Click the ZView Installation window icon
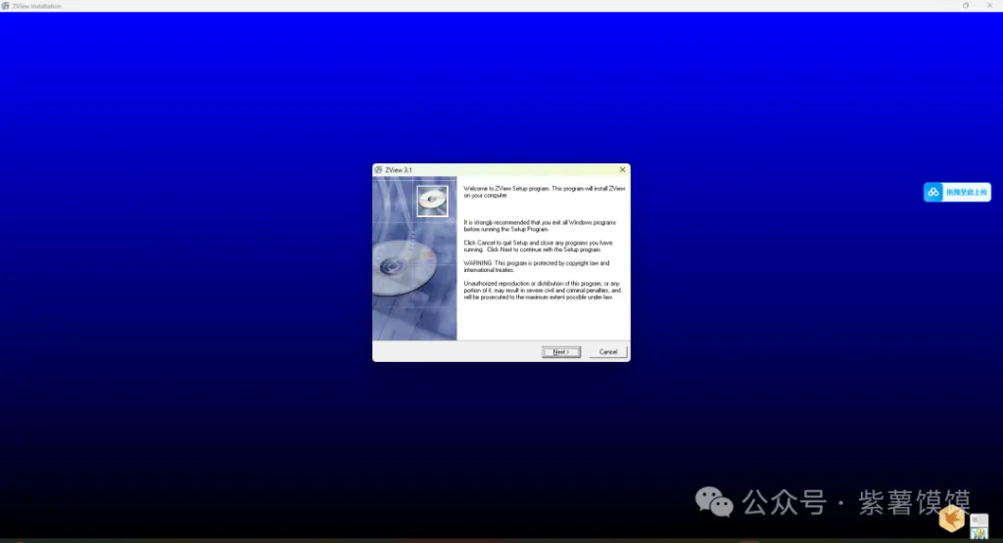 coord(5,6)
